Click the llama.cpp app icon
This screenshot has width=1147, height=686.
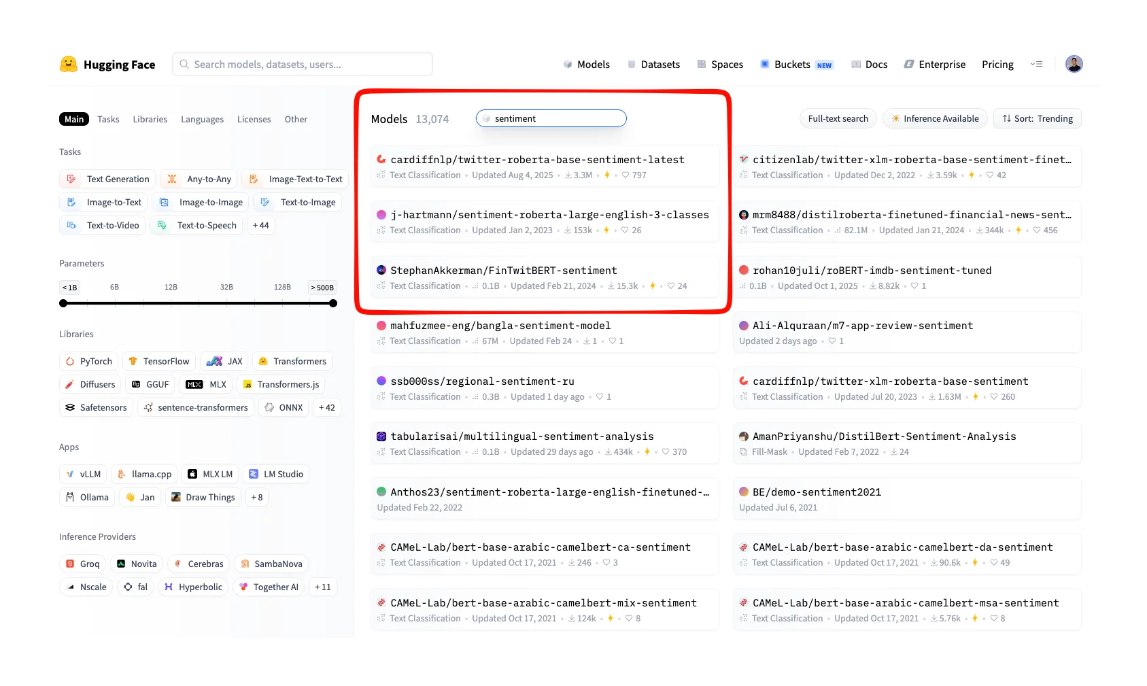point(122,474)
